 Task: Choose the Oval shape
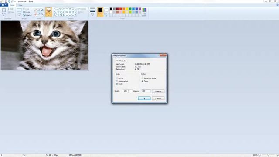pos(61,9)
